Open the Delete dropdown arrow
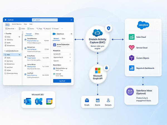Viewport: 167px width, 125px height. (26, 29)
